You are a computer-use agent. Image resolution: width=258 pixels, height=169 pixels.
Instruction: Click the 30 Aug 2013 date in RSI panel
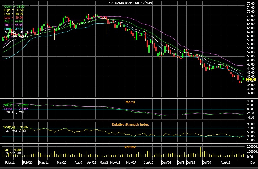(x=16, y=131)
